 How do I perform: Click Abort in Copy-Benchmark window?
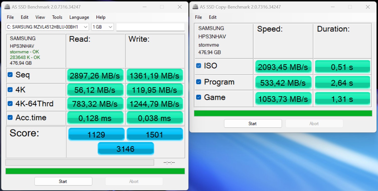314,123
